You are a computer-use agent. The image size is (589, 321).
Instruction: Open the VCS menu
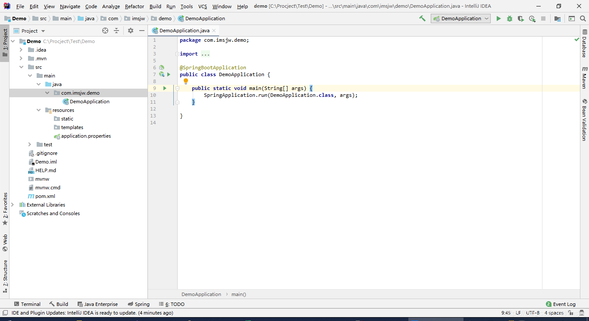tap(203, 6)
